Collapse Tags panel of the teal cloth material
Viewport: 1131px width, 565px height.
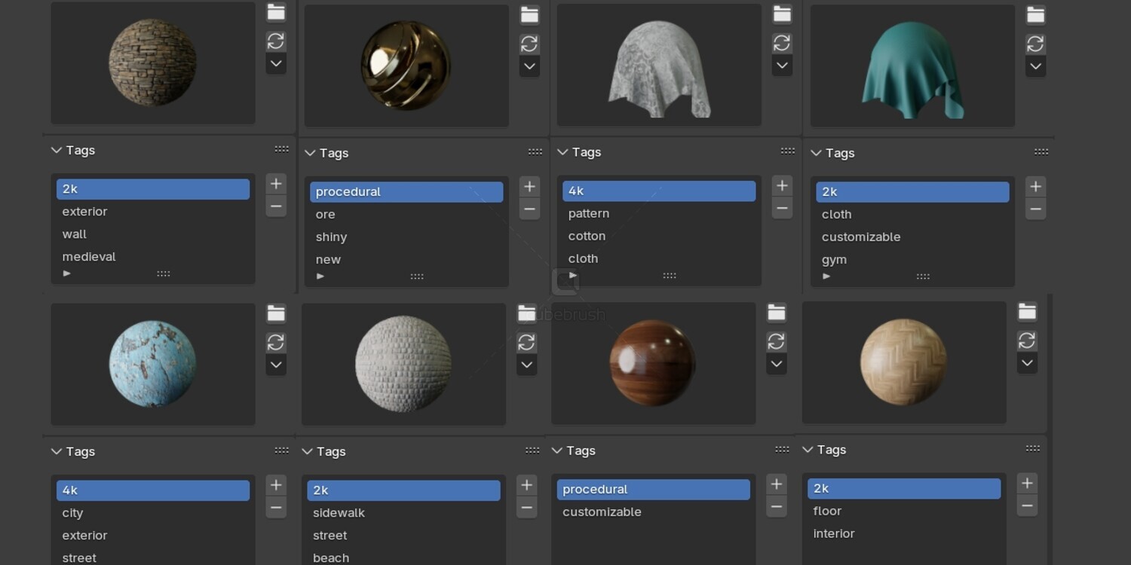point(815,153)
